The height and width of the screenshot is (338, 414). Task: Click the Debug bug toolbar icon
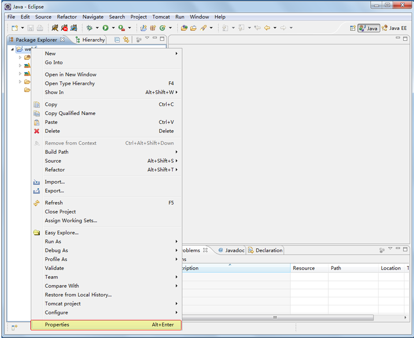89,28
